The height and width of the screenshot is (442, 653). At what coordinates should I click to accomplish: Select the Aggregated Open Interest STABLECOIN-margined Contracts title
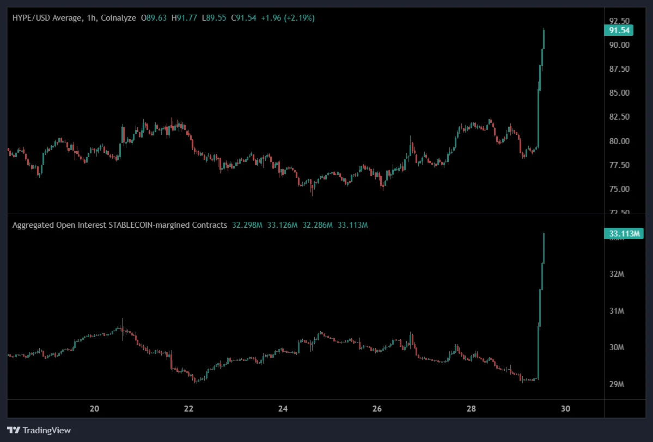click(119, 225)
